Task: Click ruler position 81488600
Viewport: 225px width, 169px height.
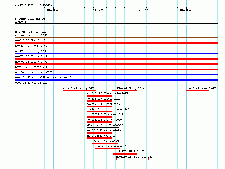Action: pos(186,10)
